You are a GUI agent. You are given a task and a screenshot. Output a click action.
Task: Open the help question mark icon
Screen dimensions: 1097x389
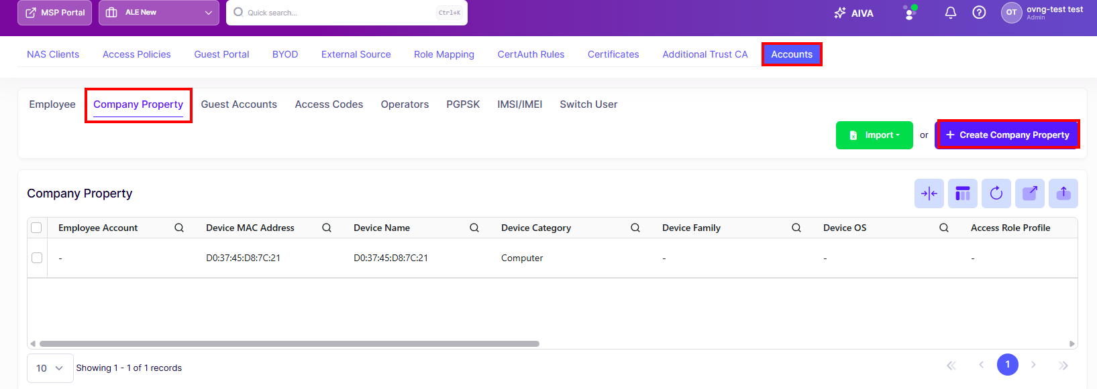tap(980, 13)
